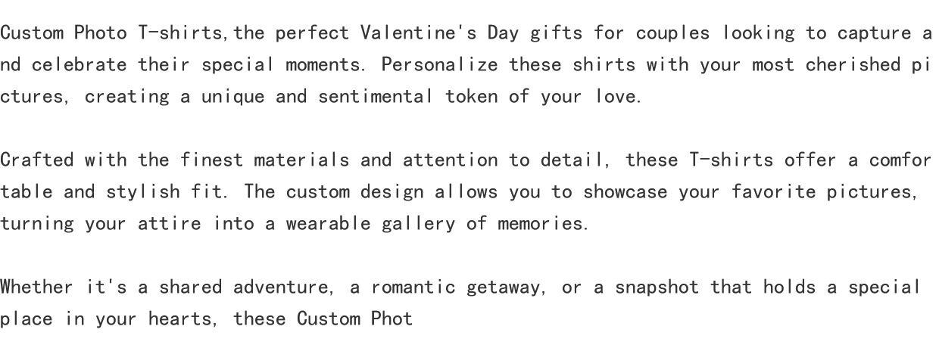Place cursor on the word "wearable"

coord(327,224)
